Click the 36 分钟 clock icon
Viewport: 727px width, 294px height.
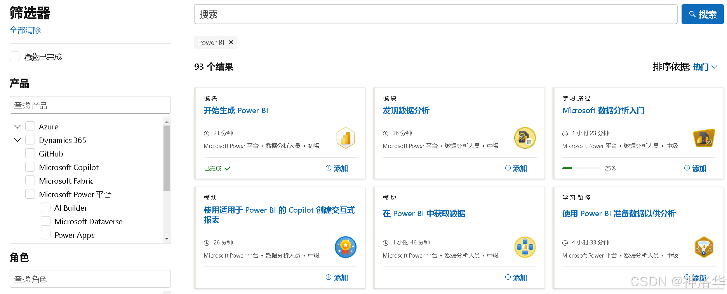[386, 134]
